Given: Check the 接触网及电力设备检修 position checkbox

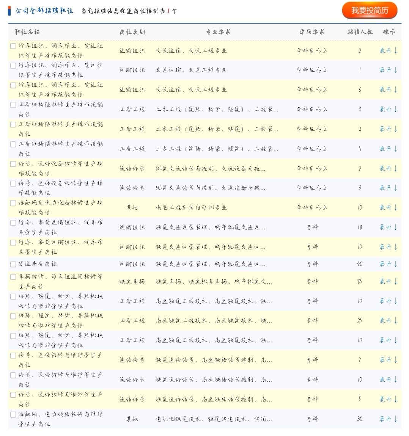Looking at the screenshot, I should coord(13,203).
